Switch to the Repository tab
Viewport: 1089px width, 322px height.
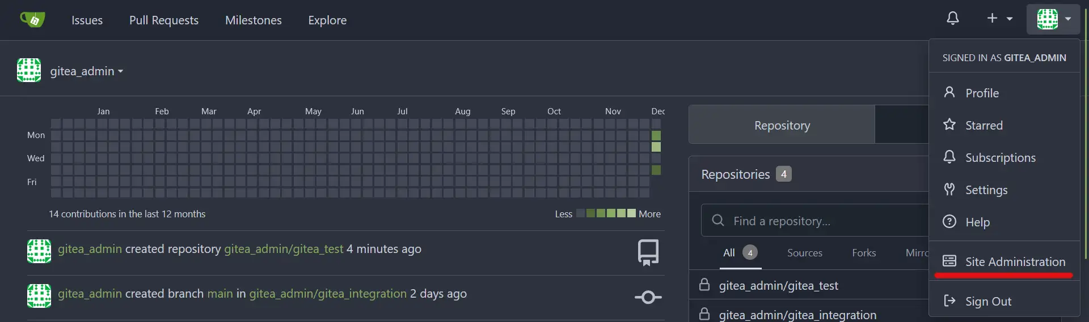point(782,125)
